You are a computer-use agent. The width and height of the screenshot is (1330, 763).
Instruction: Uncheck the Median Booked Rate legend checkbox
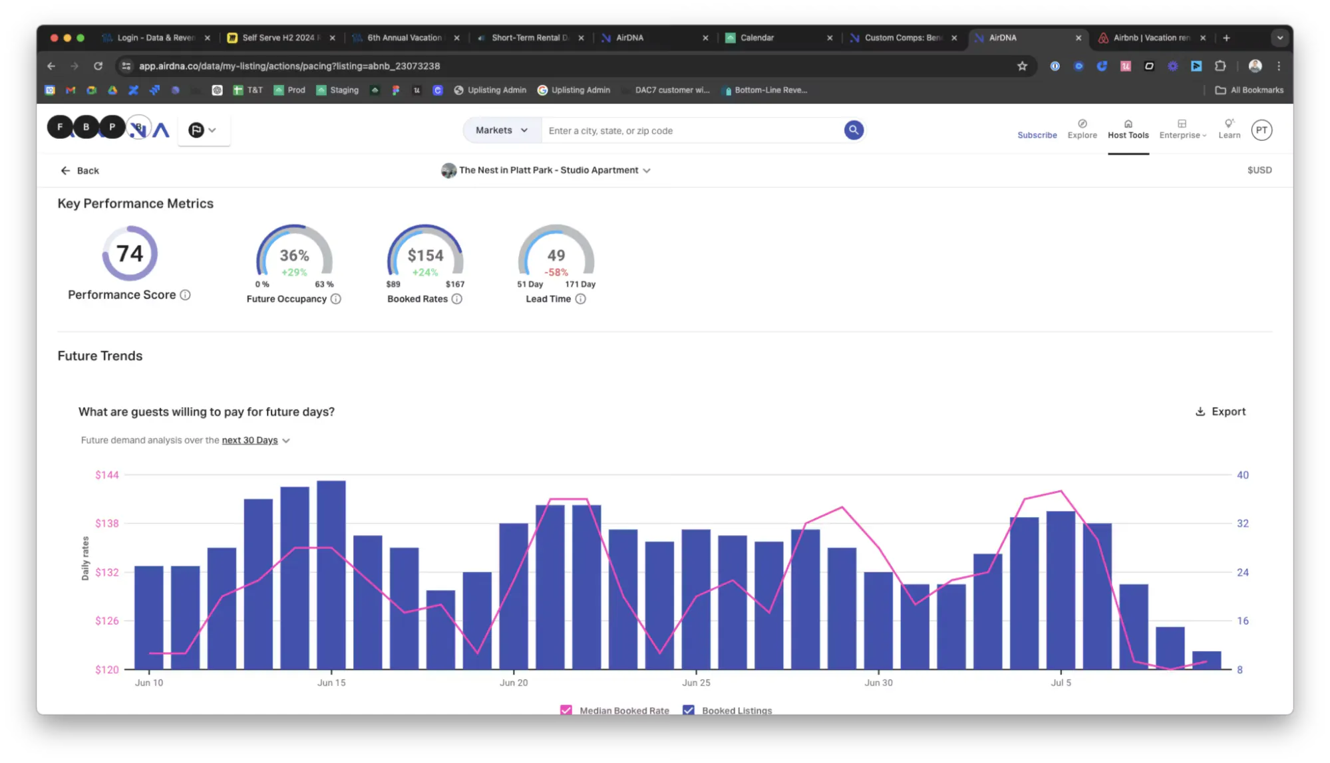566,710
